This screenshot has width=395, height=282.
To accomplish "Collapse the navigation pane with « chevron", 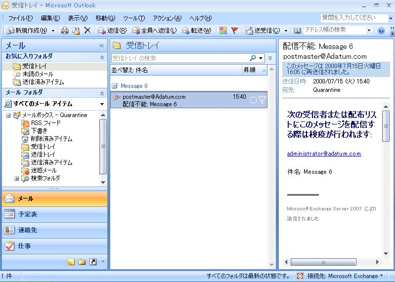I will click(x=101, y=45).
